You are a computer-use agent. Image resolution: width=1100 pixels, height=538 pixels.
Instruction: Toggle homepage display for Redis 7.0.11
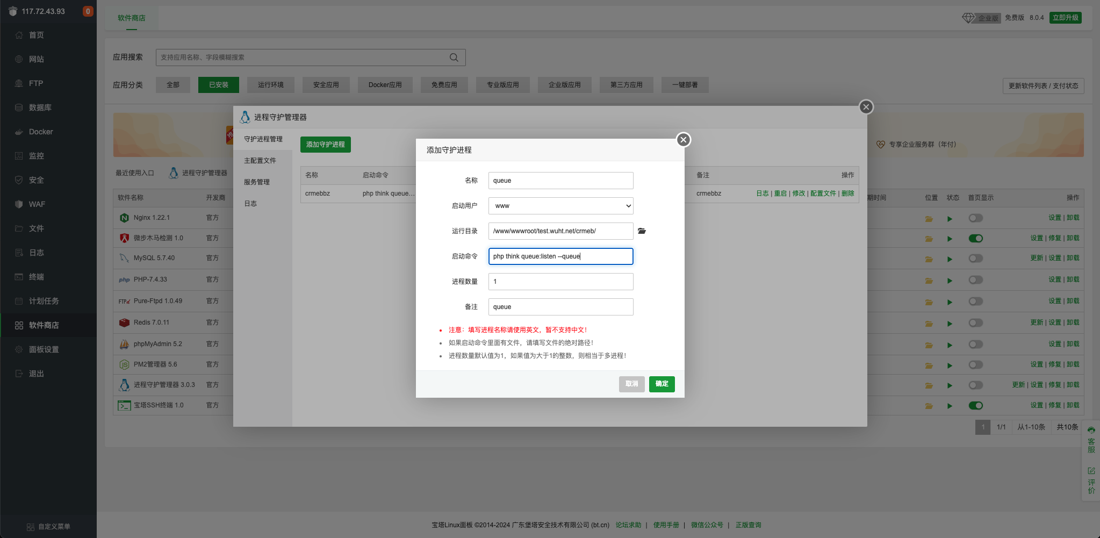pyautogui.click(x=975, y=323)
